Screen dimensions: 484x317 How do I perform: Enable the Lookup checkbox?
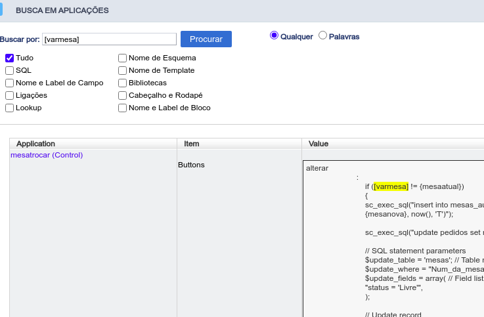point(10,108)
